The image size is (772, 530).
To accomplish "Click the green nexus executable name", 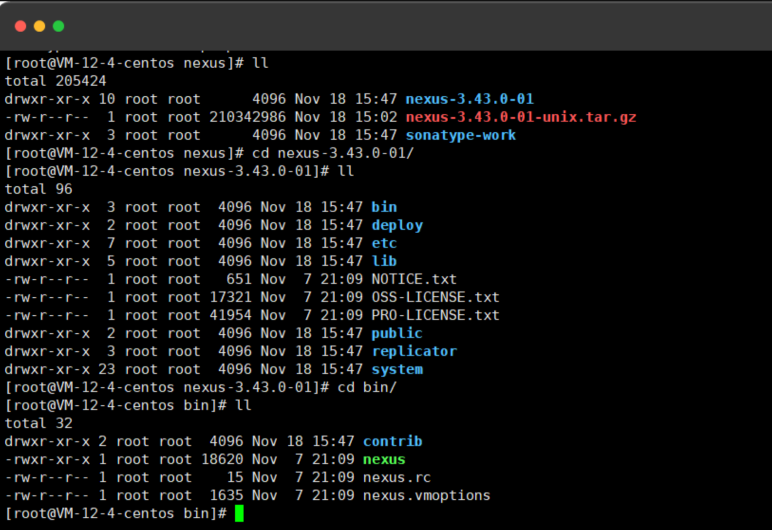I will pyautogui.click(x=384, y=459).
